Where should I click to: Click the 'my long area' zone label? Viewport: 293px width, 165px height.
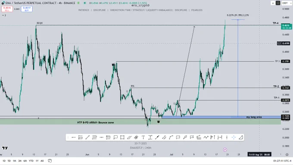point(254,117)
